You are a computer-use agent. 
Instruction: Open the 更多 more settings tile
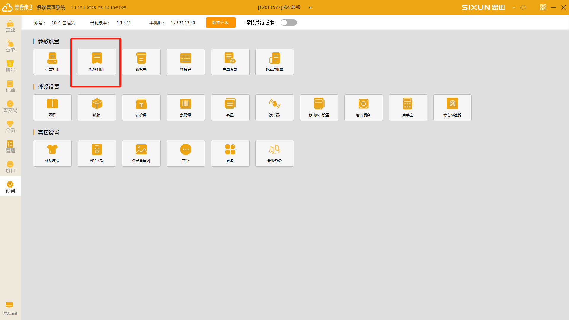[230, 153]
